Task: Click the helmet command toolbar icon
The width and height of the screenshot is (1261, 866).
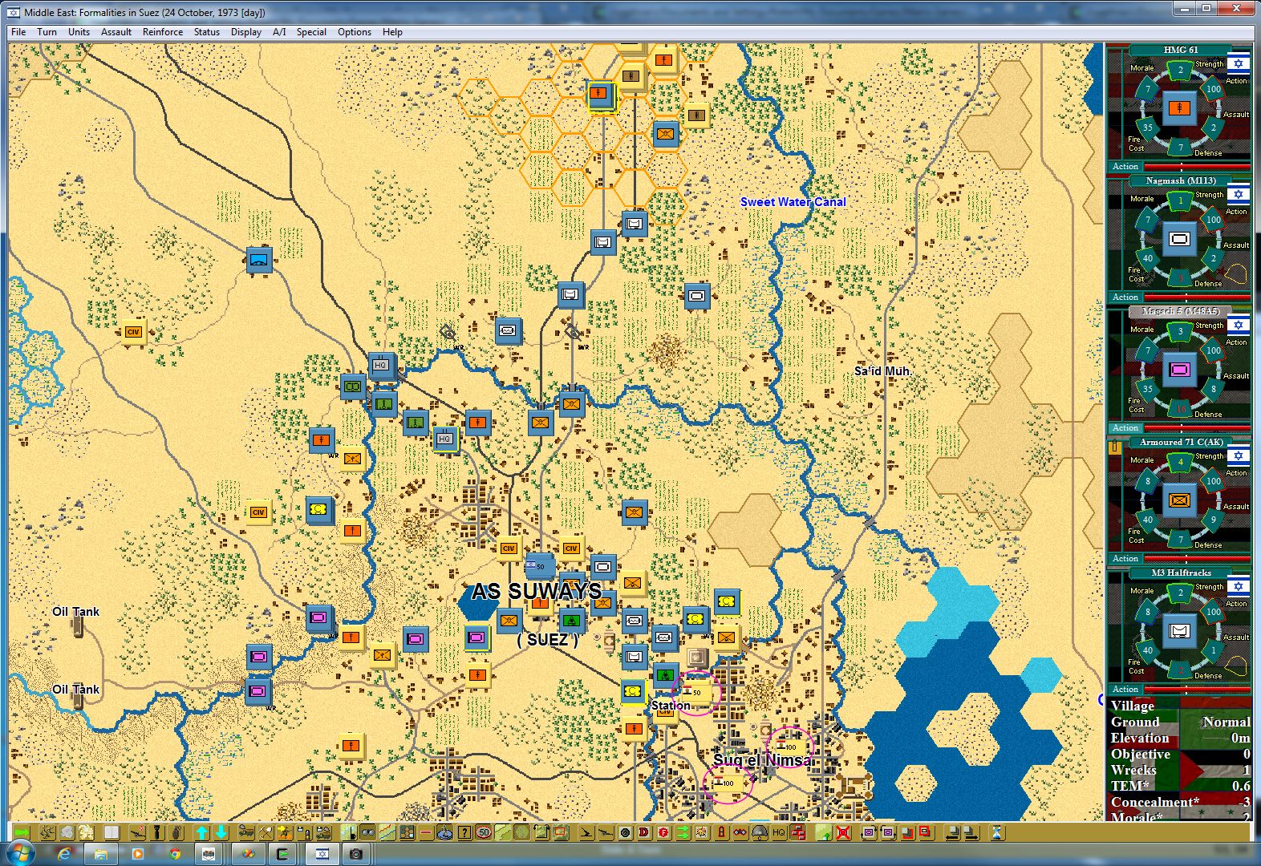Action: pos(760,832)
